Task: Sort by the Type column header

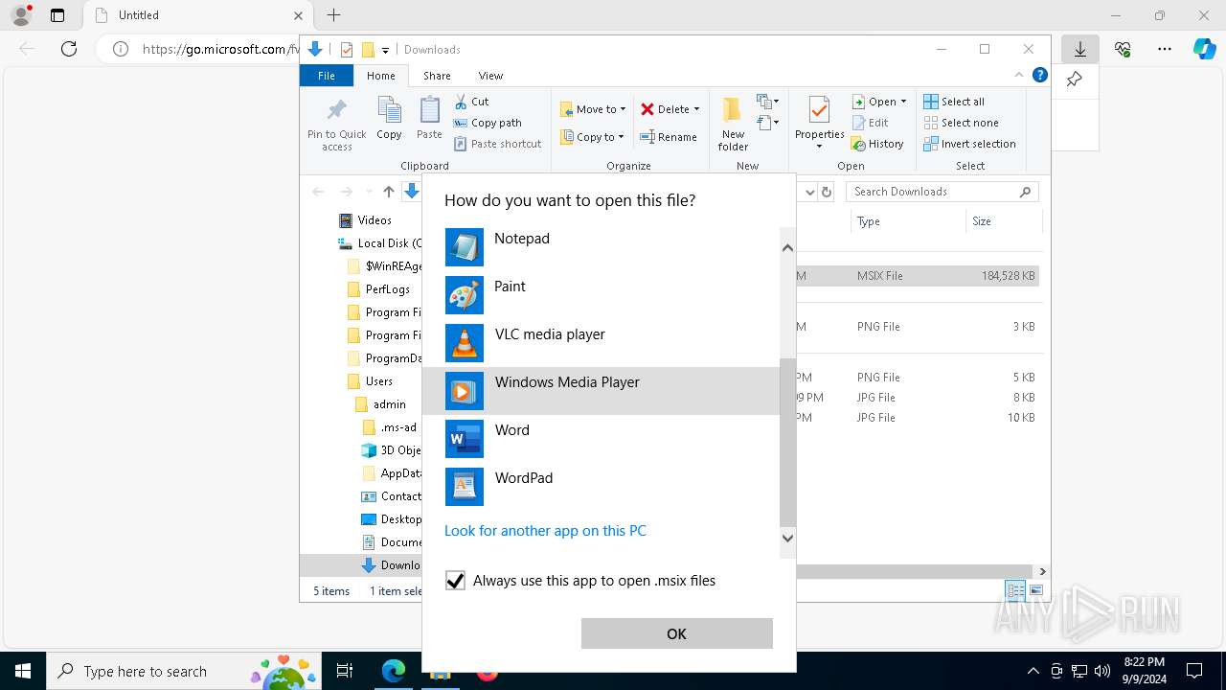Action: coord(906,221)
